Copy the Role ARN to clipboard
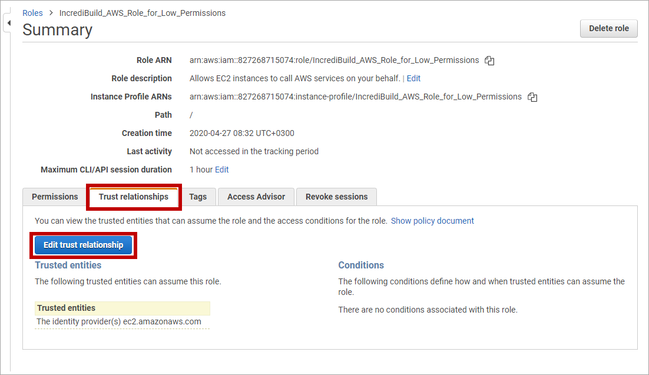 [489, 61]
